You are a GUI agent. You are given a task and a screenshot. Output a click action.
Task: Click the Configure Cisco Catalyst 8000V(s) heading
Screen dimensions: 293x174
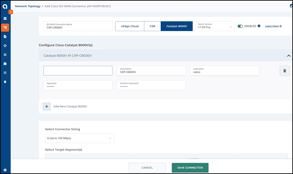point(66,45)
